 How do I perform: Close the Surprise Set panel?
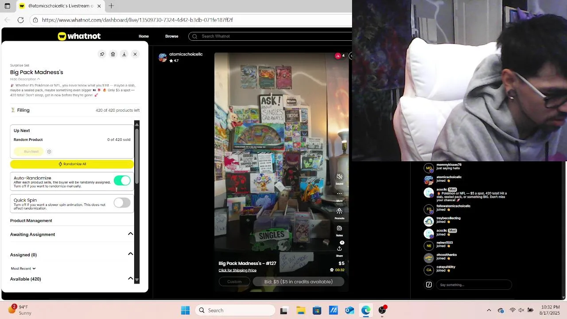135,54
